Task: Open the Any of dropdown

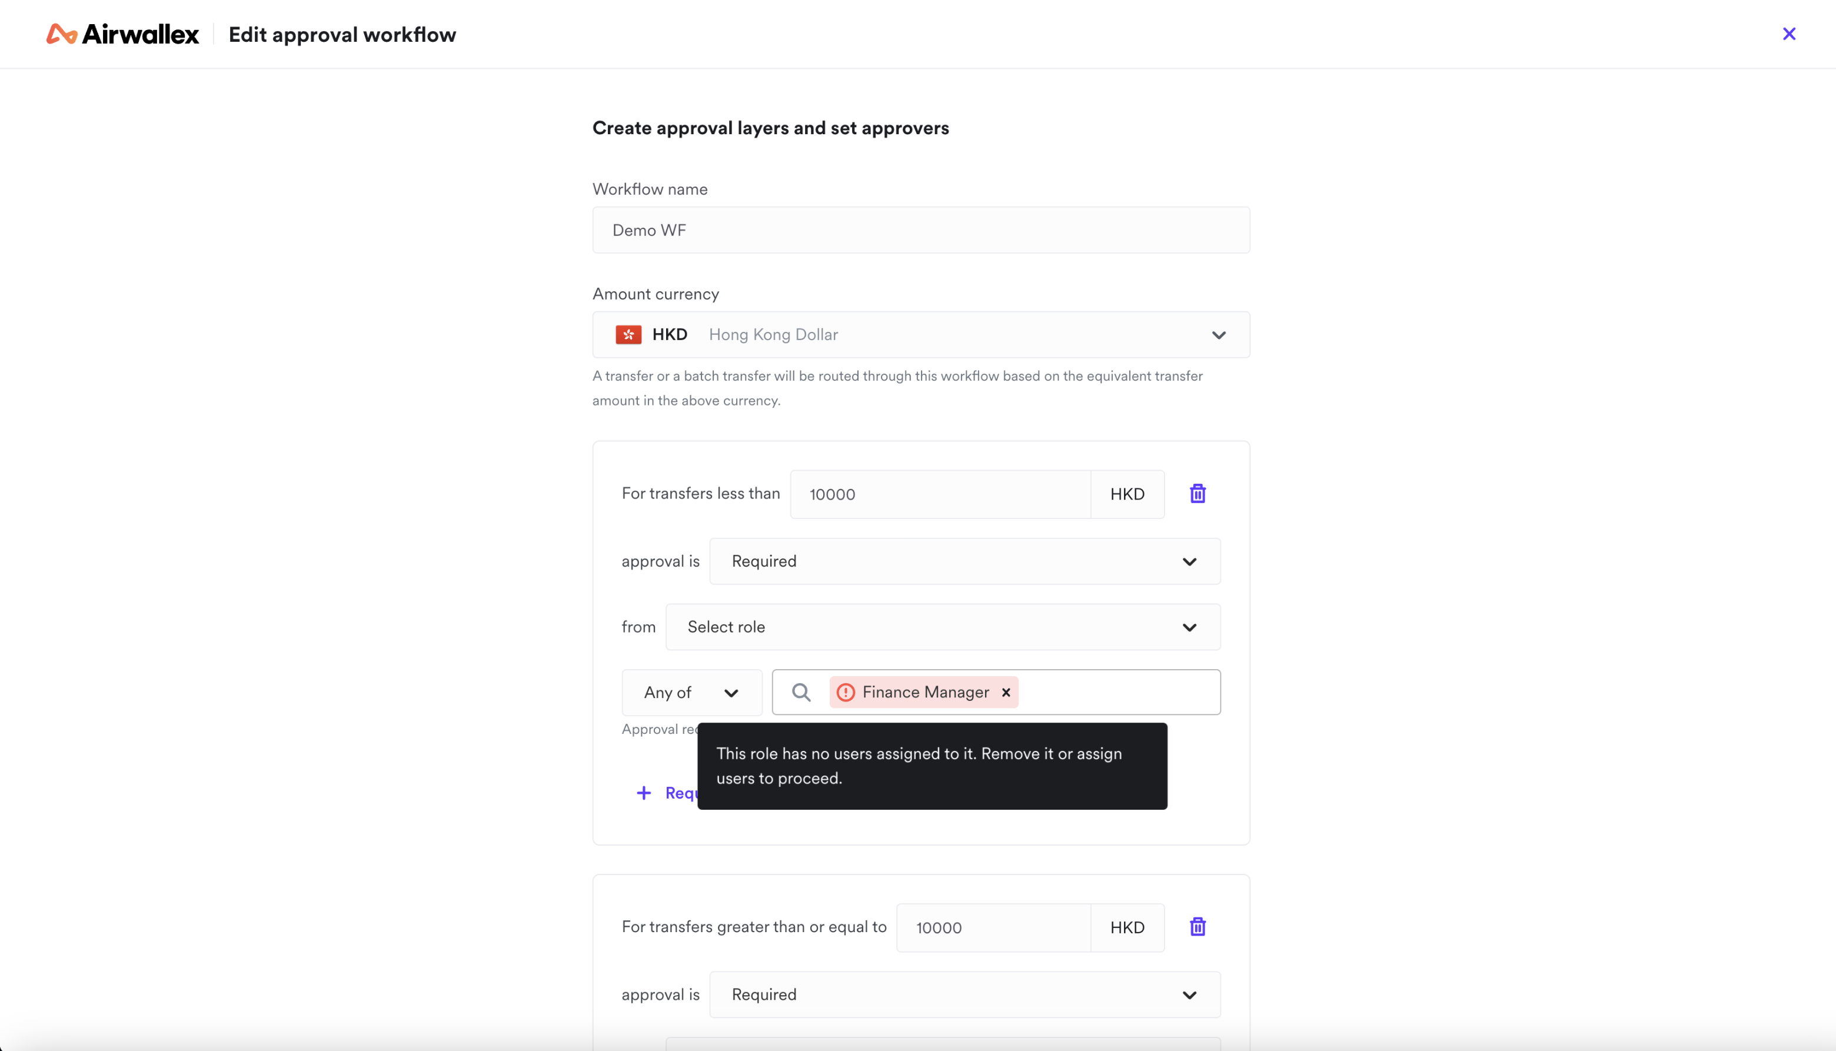Action: (691, 693)
